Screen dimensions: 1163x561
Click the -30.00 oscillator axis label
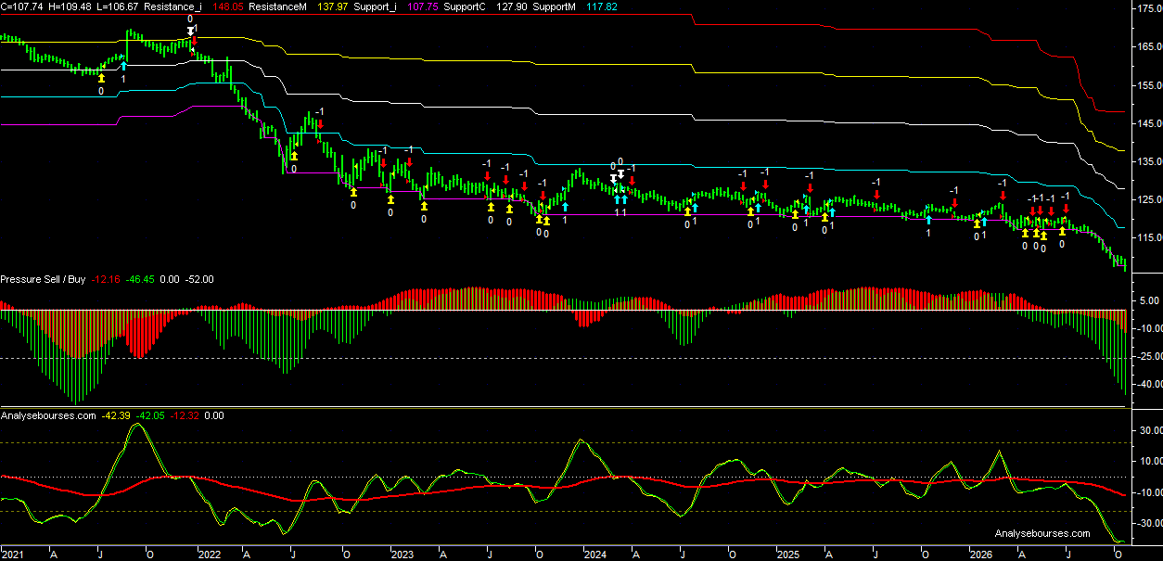(x=1149, y=523)
